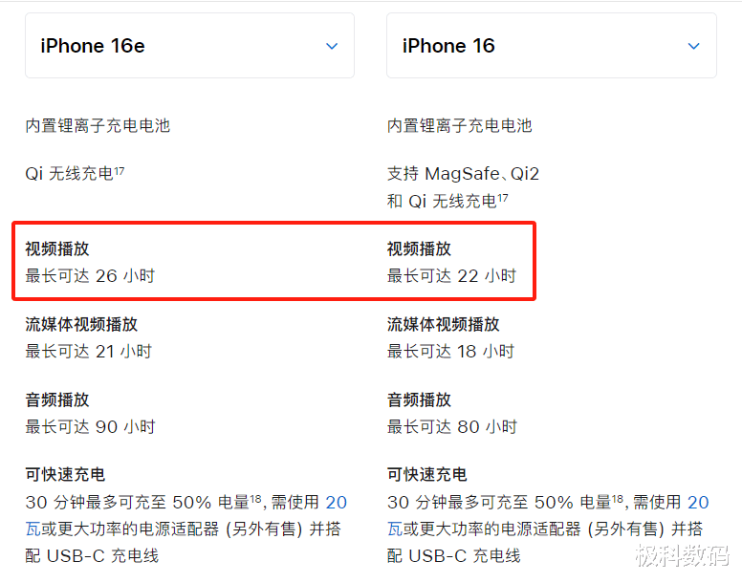Click the blue 瓦 link under iPhone 16
Screen dimensions: 742x583
point(395,529)
